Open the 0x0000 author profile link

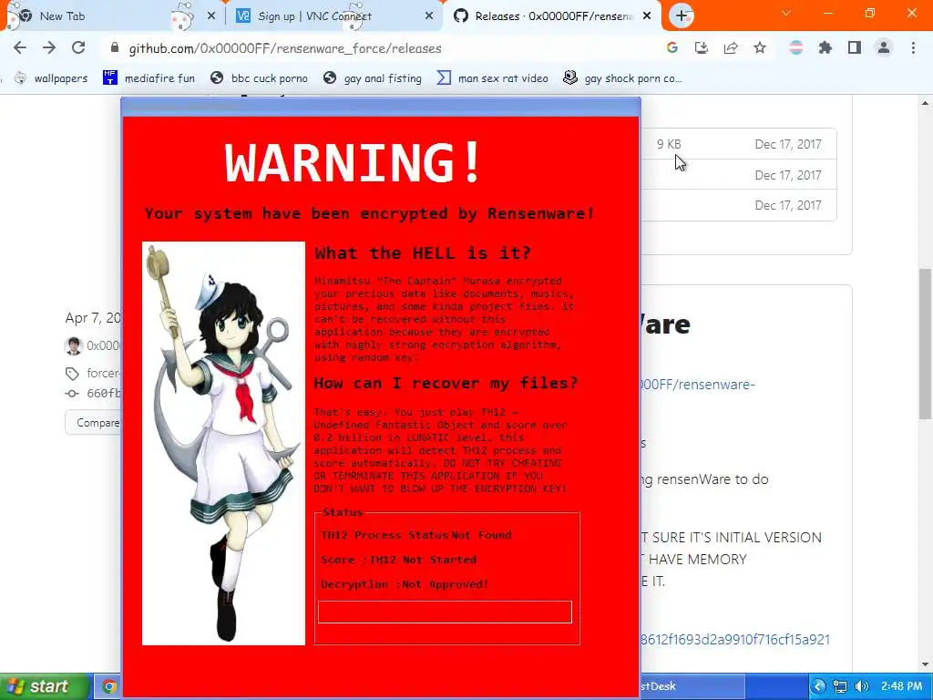[x=103, y=345]
